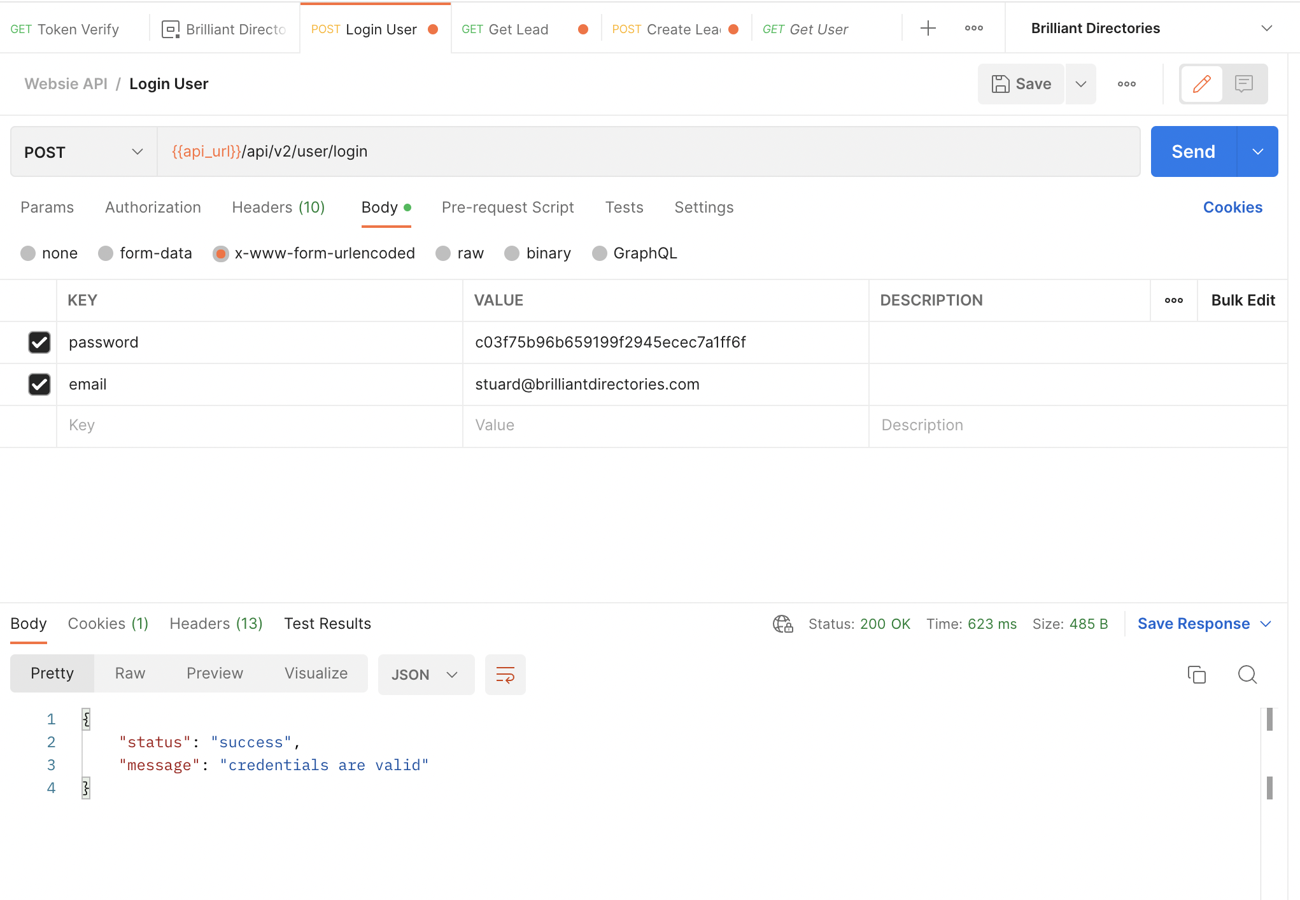Click the new tab plus icon

pyautogui.click(x=928, y=29)
